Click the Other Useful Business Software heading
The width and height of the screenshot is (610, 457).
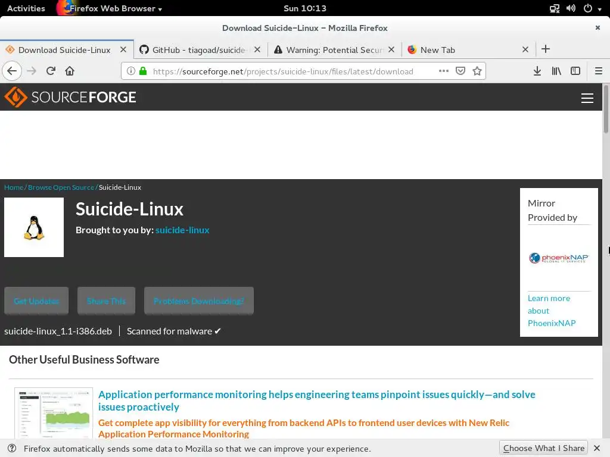[x=84, y=360]
